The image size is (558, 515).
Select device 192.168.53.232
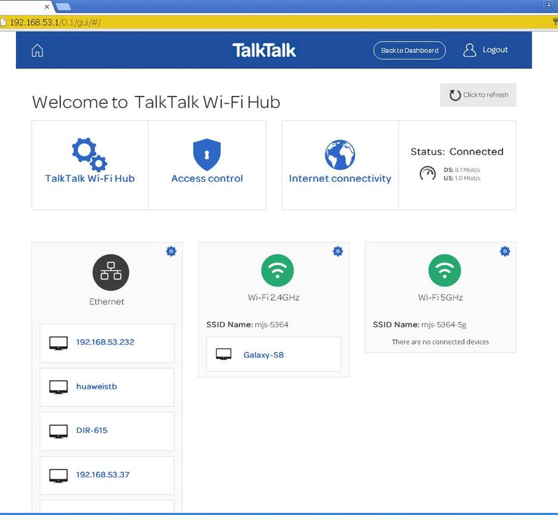(106, 342)
